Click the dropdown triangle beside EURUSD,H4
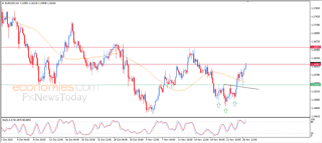Screen dimensions: 322x143 (x=3, y=3)
